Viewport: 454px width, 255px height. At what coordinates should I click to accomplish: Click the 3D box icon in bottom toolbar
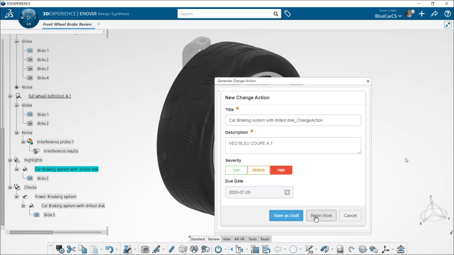183,249
